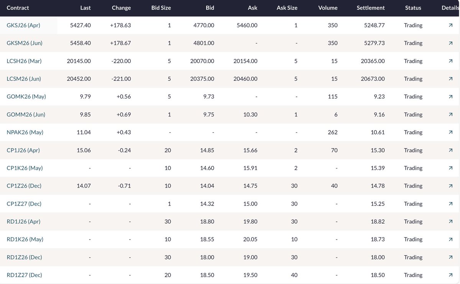The height and width of the screenshot is (284, 460).
Task: Open details arrow for GKSM26 (Jun)
Action: point(450,43)
